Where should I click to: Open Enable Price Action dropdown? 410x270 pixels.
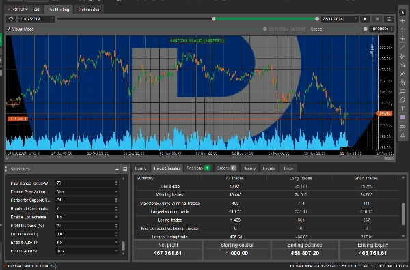tap(87, 192)
